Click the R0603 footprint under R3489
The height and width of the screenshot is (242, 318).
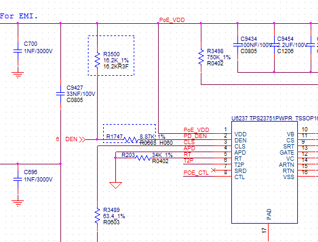(112, 222)
